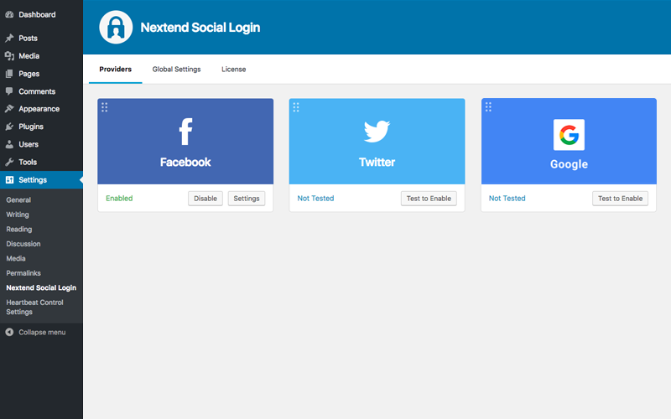Click the Nextend Social Login page title
This screenshot has width=671, height=419.
pos(200,28)
